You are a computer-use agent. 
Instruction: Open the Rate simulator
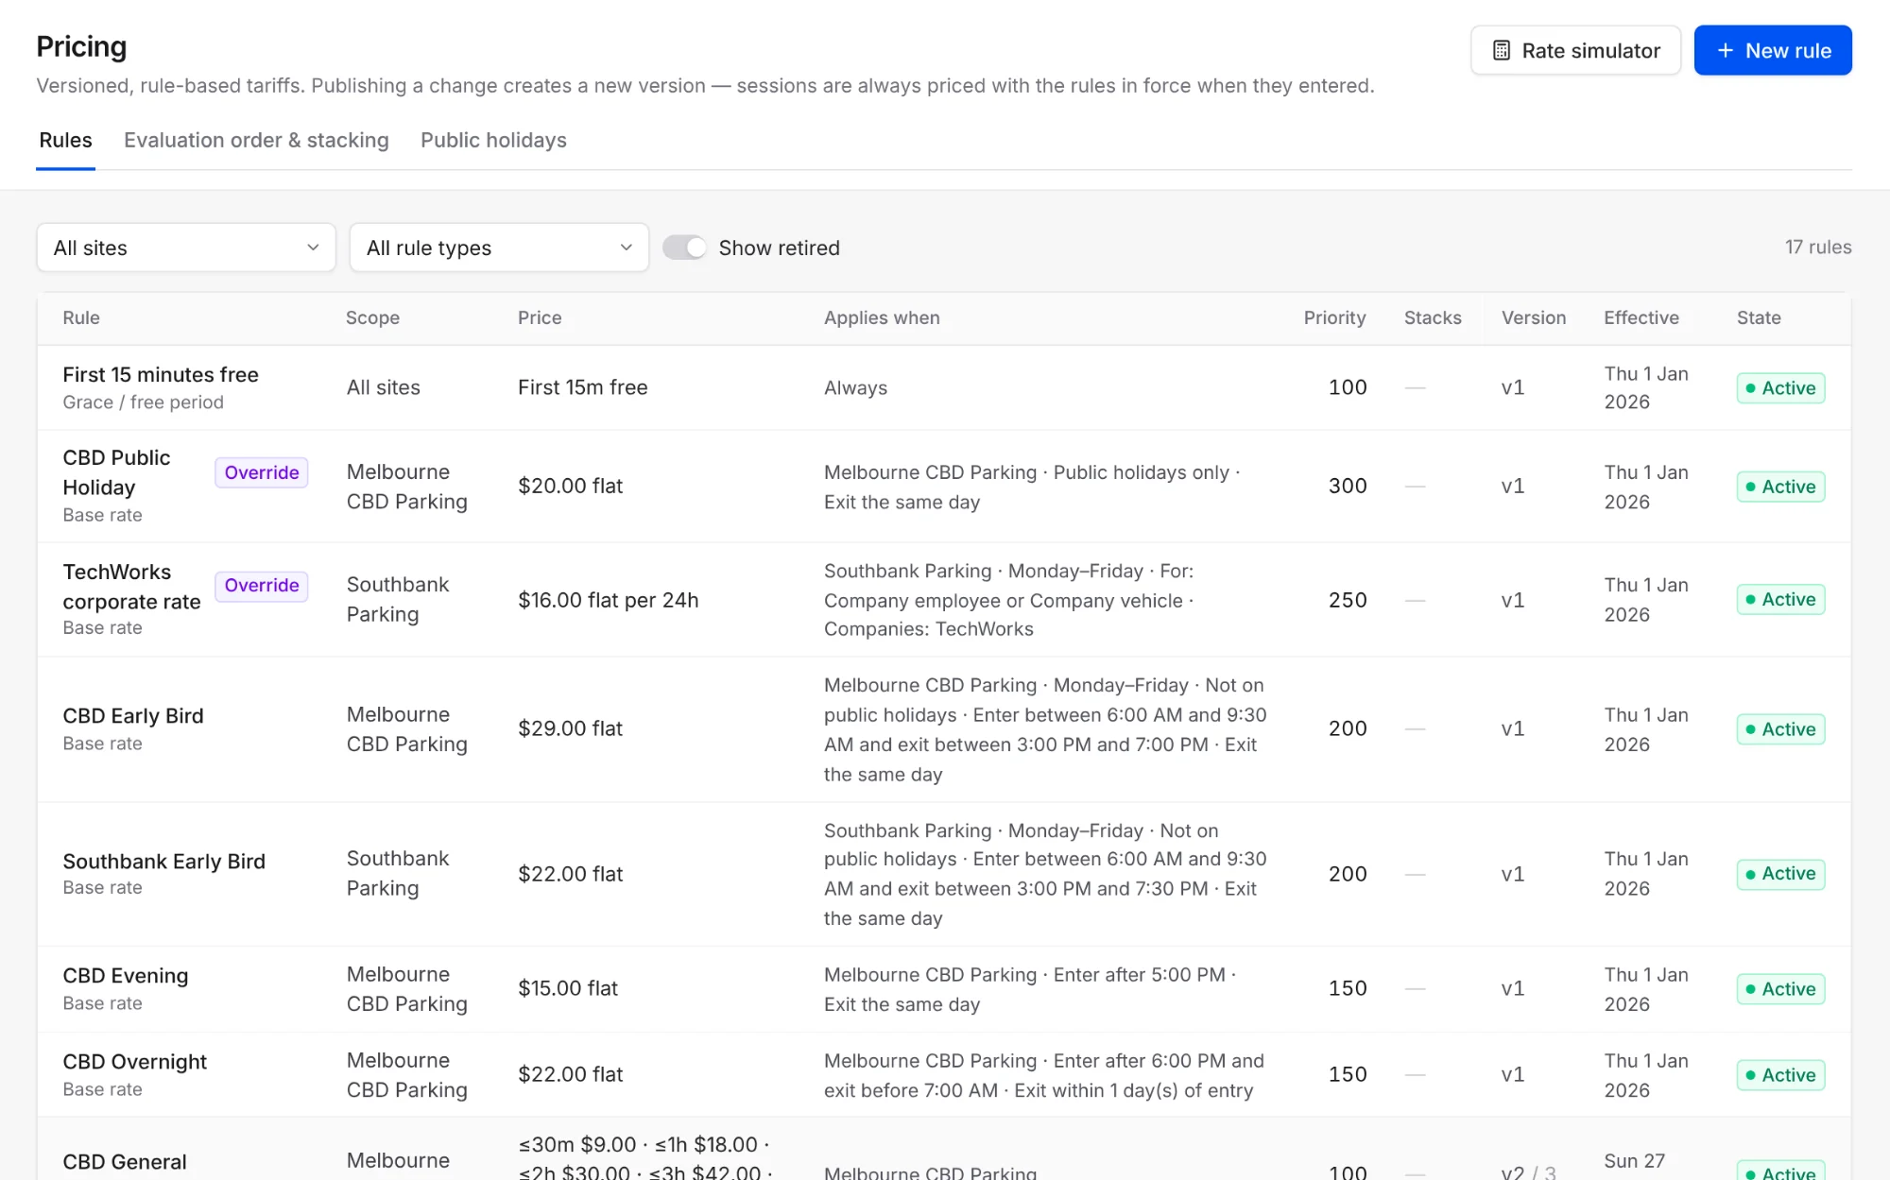[1575, 50]
